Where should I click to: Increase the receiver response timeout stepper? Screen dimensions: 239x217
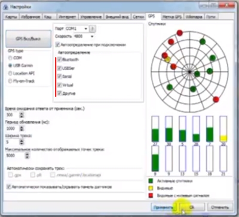22,113
